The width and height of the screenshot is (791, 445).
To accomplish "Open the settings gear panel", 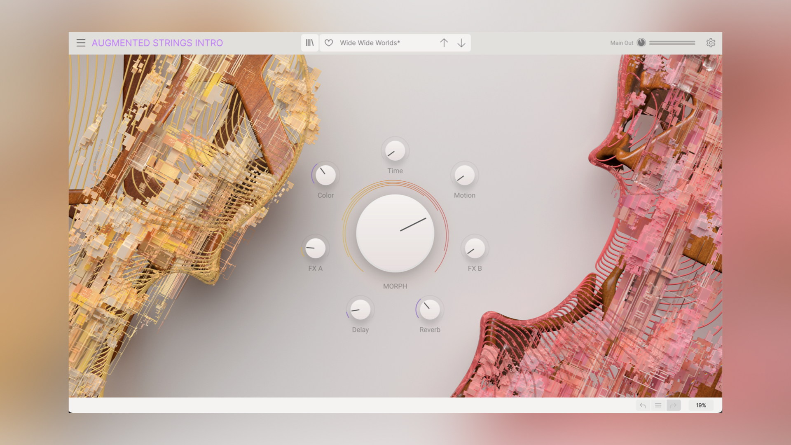I will pos(711,42).
